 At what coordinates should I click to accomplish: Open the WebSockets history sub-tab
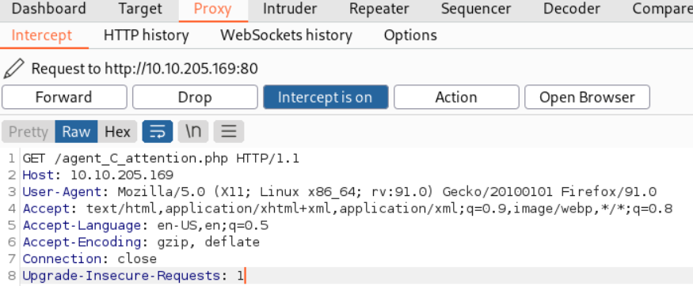[287, 36]
